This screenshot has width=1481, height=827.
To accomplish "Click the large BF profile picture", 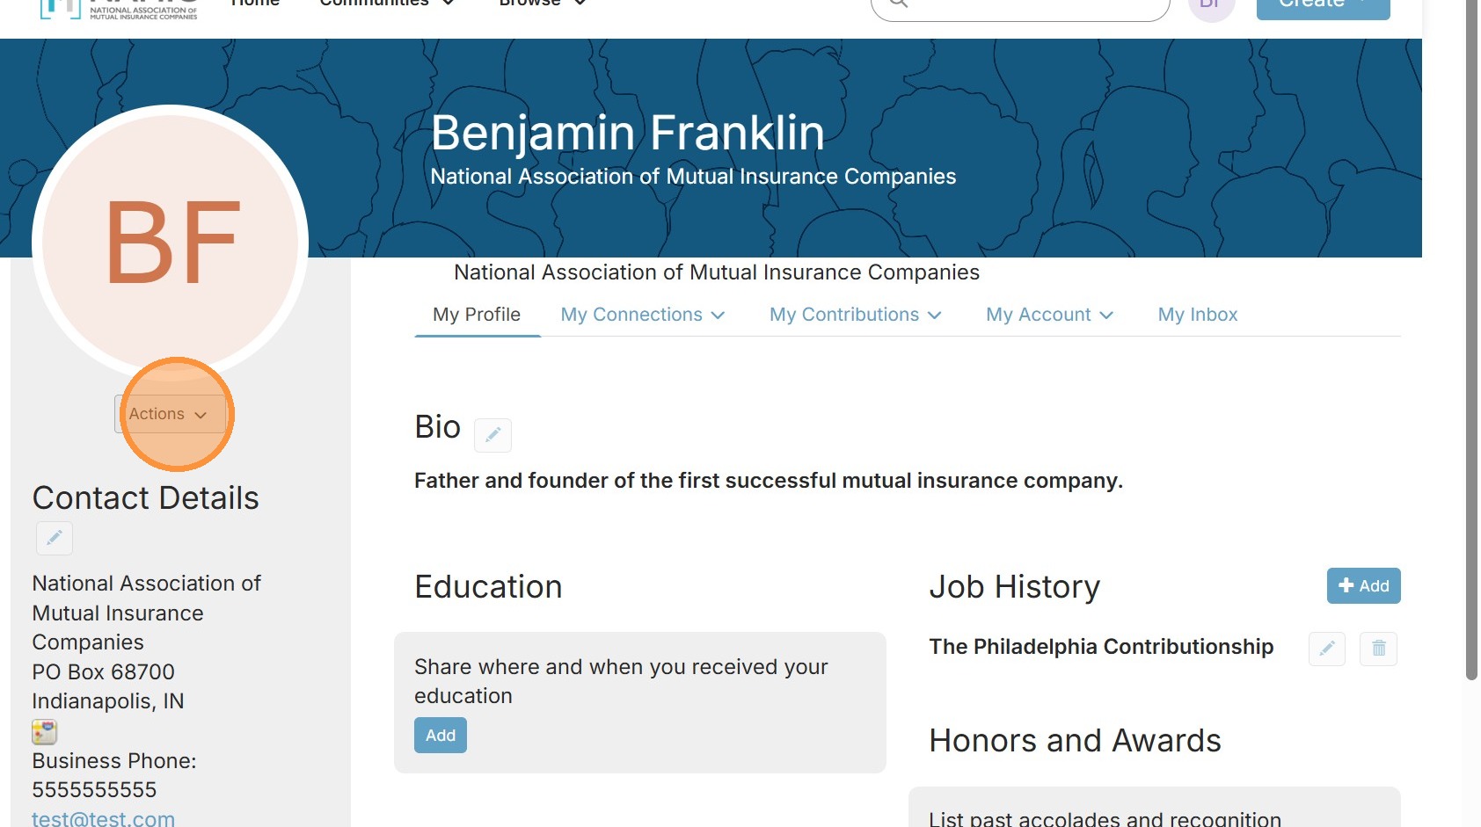I will click(x=171, y=243).
